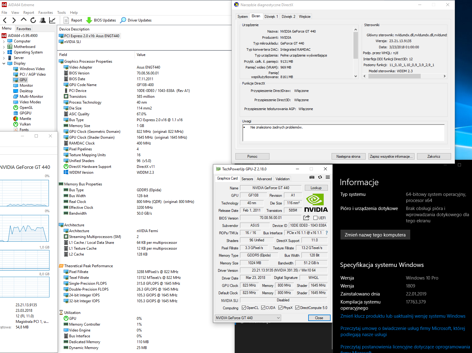
Task: Open the GPU-Z hamburger menu icon
Action: click(x=328, y=177)
